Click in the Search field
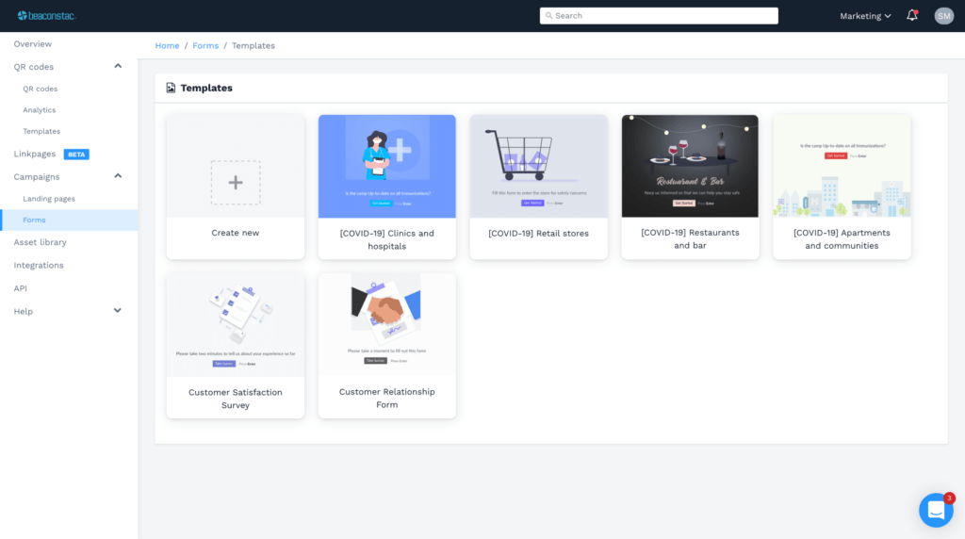The image size is (965, 539). coord(659,16)
